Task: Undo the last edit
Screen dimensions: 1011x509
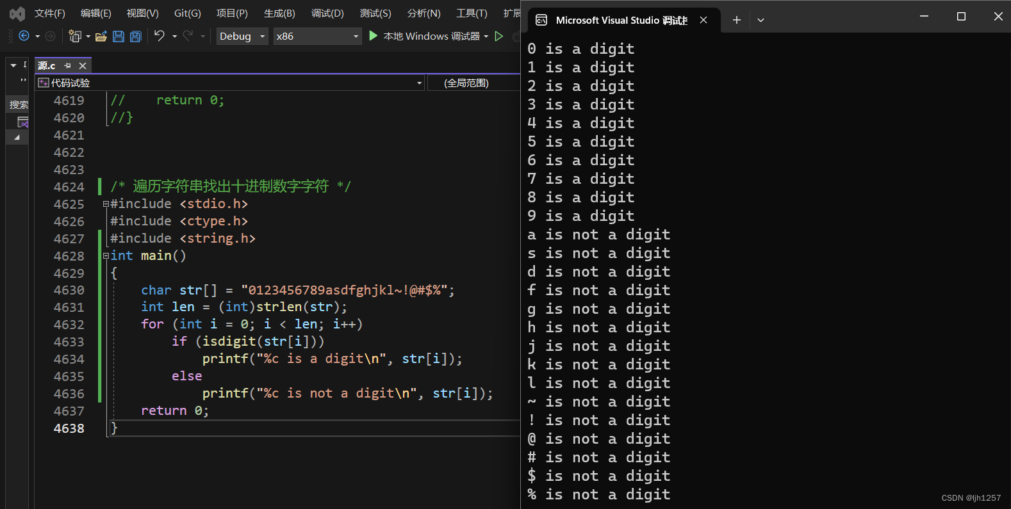Action: (160, 36)
